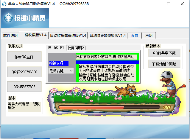
Task: Open the 设置 tab
Action: [135, 36]
